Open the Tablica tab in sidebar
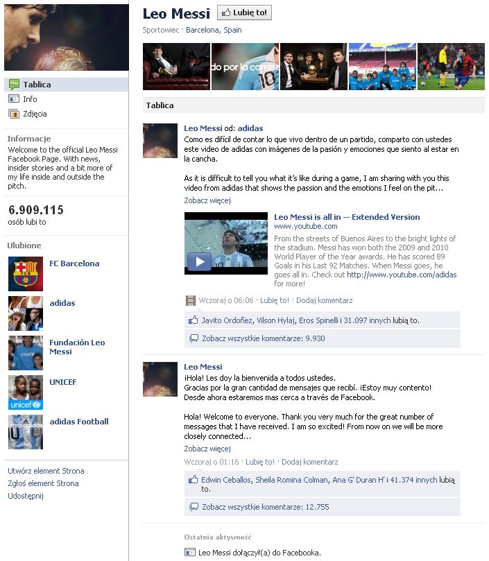489x561 pixels. tap(66, 85)
